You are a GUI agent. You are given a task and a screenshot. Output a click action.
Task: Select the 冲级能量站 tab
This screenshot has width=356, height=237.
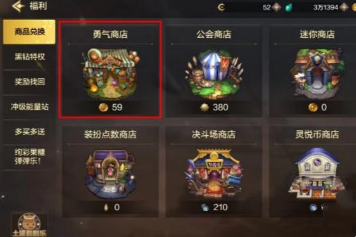(x=29, y=107)
